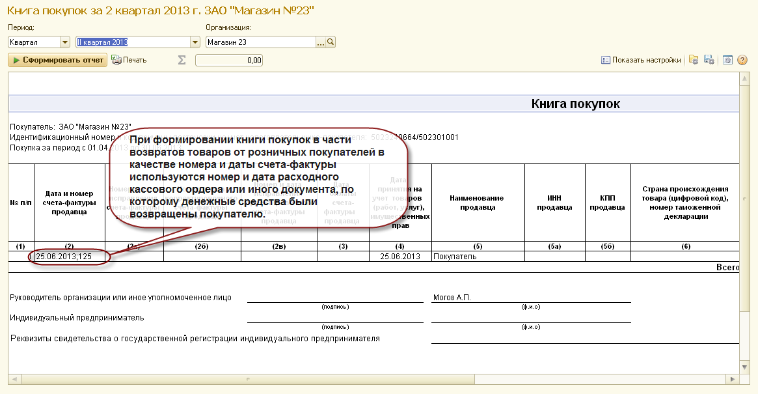The width and height of the screenshot is (758, 394).
Task: Click the Сформировать отчет button
Action: pyautogui.click(x=57, y=60)
